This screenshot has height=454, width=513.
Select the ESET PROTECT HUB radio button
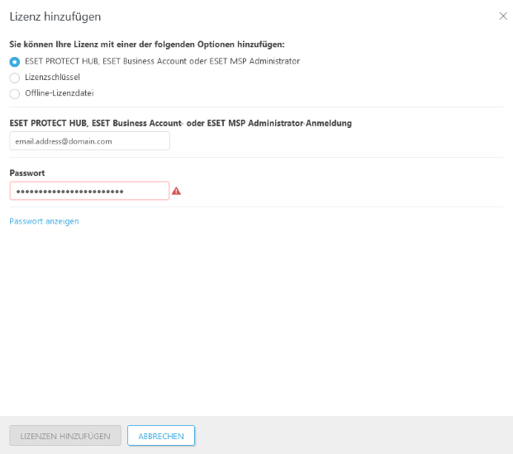(15, 61)
